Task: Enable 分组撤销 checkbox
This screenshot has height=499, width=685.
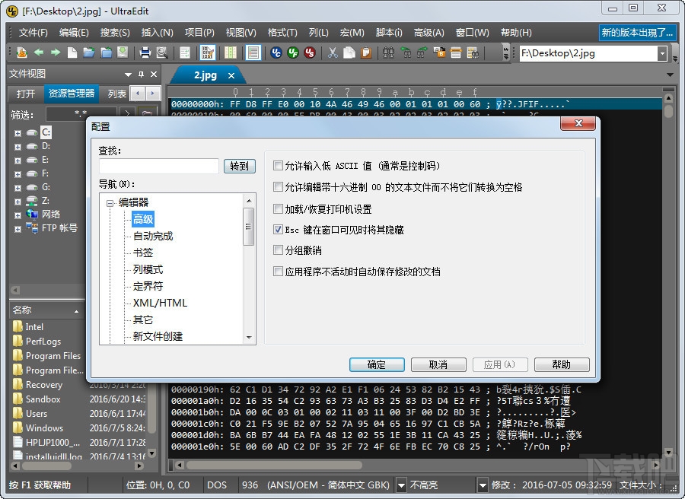Action: [x=278, y=249]
